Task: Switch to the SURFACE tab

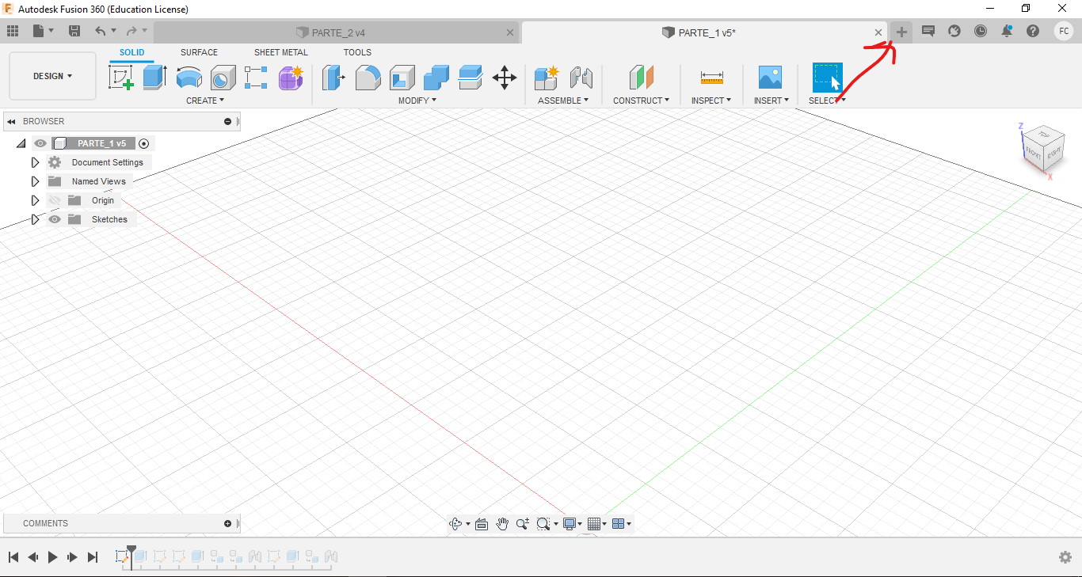Action: [x=199, y=52]
